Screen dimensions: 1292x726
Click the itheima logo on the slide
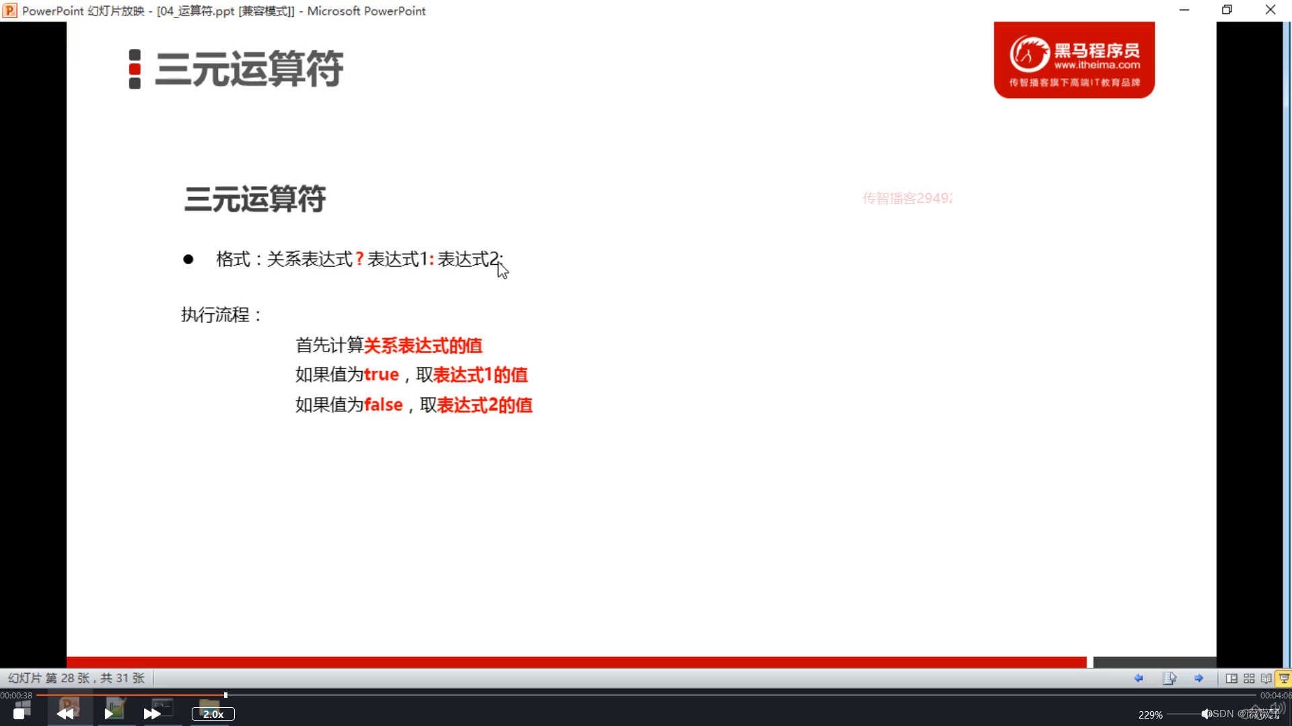[x=1074, y=60]
